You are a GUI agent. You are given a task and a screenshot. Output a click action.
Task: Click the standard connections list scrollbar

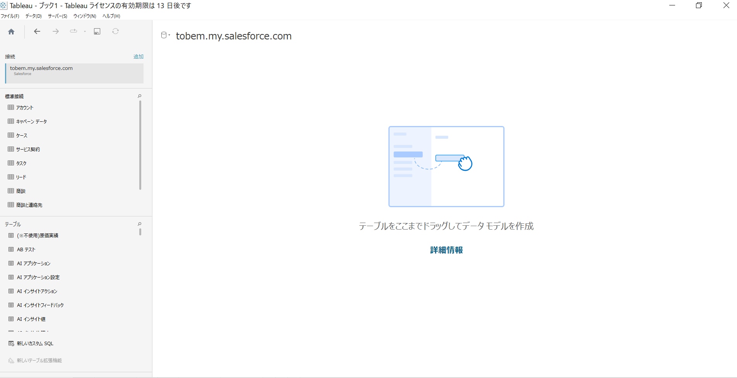(x=140, y=145)
